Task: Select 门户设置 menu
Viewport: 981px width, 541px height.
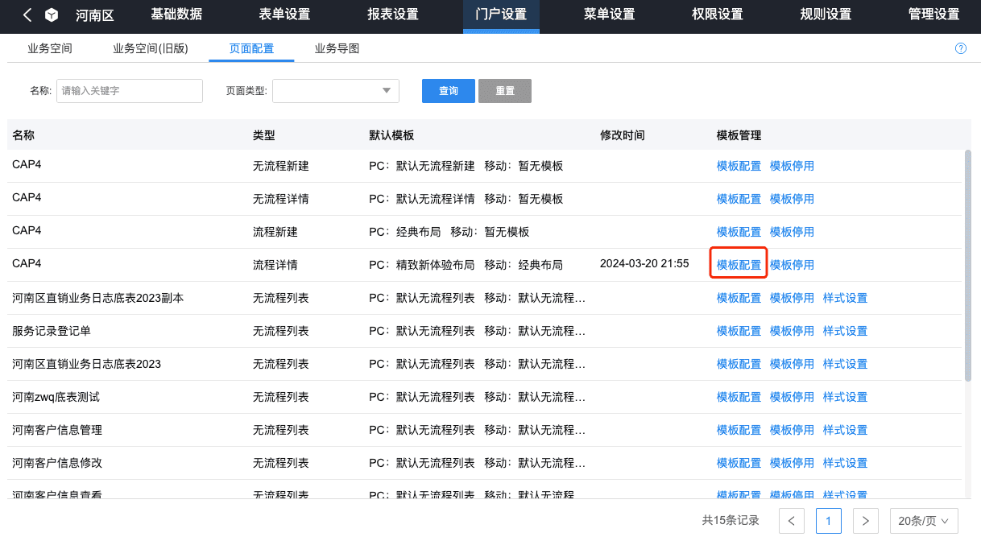Action: coord(501,14)
